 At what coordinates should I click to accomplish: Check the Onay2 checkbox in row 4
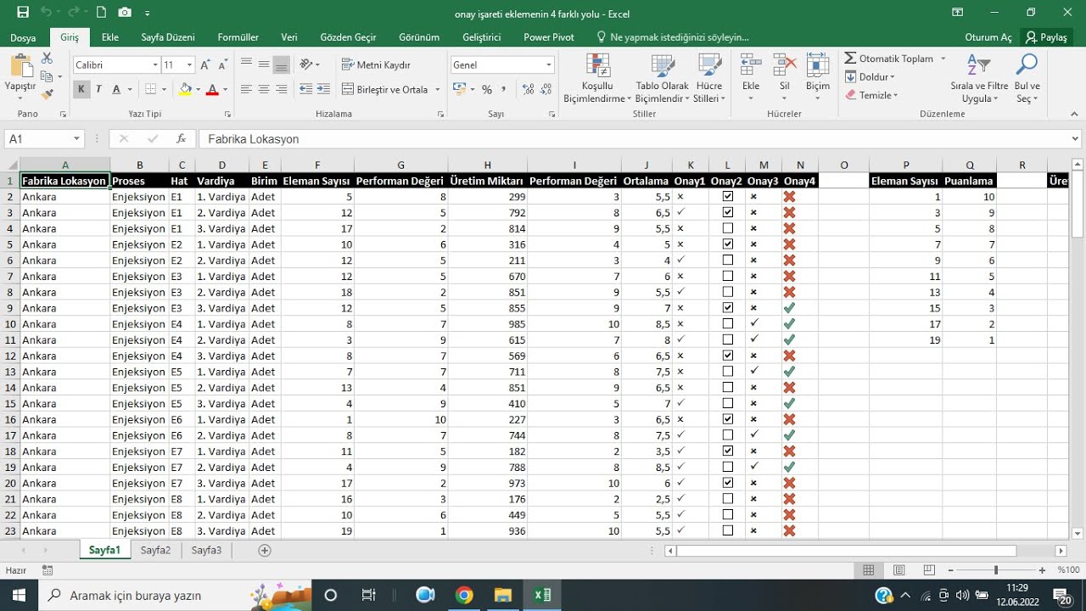pyautogui.click(x=727, y=228)
